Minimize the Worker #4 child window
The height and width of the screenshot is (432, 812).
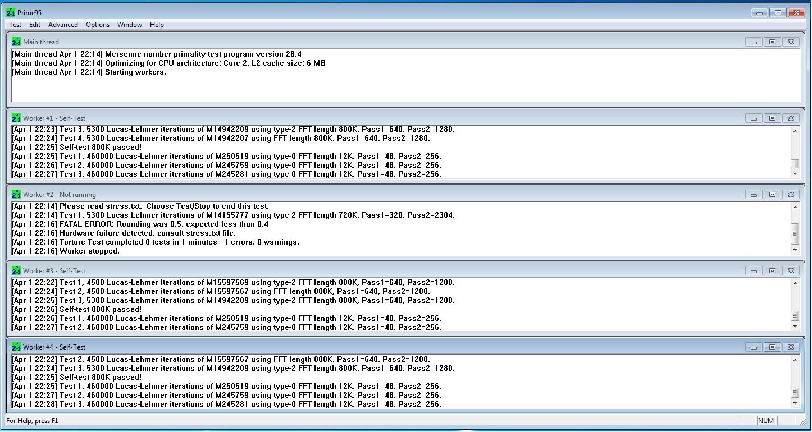(754, 347)
